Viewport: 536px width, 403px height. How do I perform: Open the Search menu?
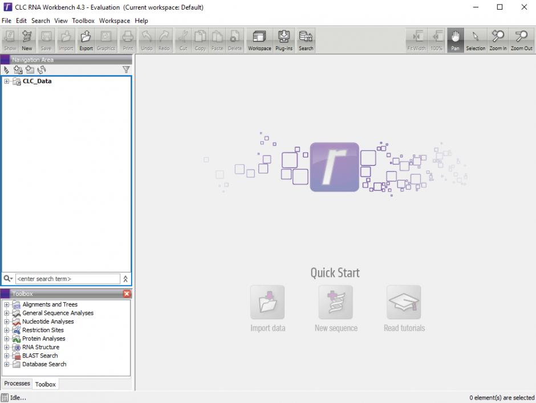coord(40,21)
